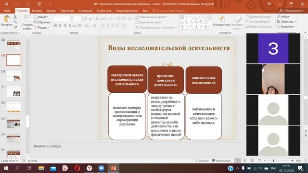Open Opera browser from the taskbar
This screenshot has height=173, width=308.
coord(77,168)
